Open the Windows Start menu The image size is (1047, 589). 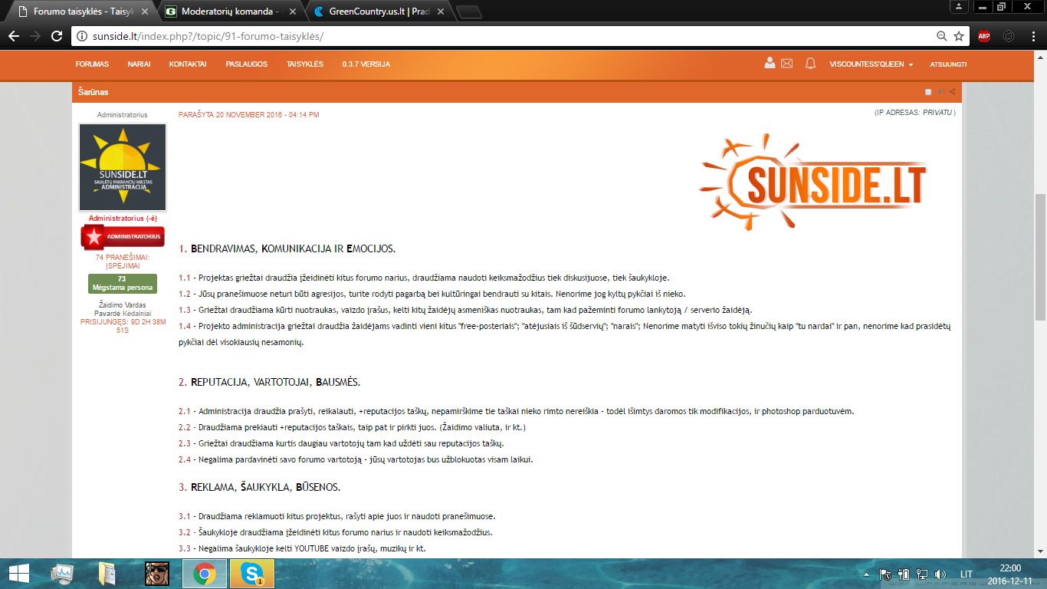click(20, 574)
